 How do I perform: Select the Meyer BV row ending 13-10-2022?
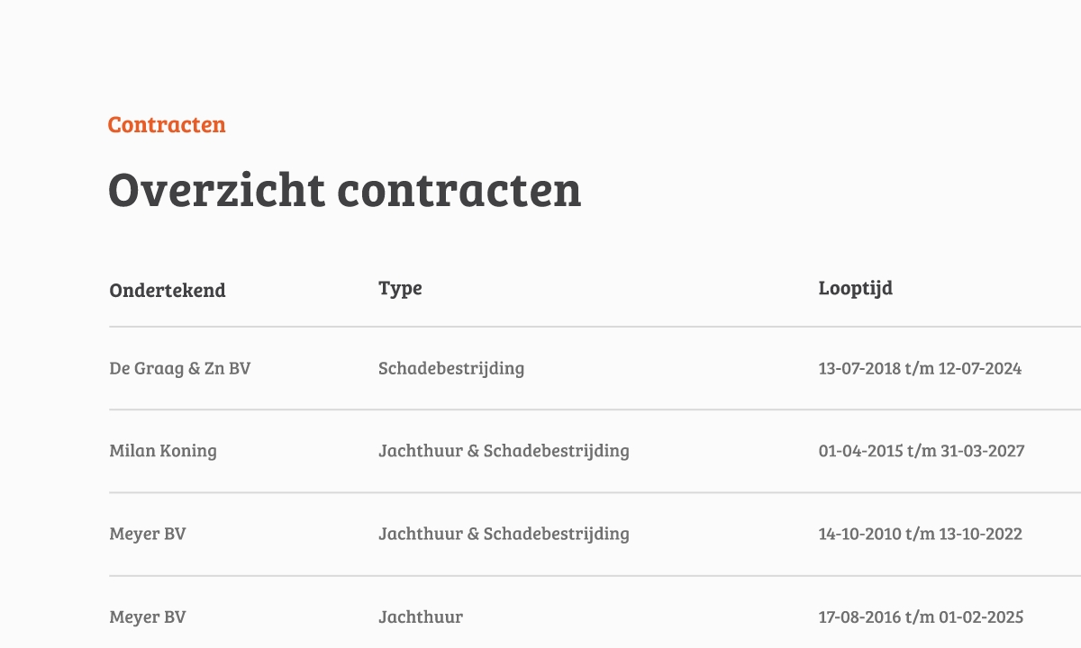click(595, 534)
